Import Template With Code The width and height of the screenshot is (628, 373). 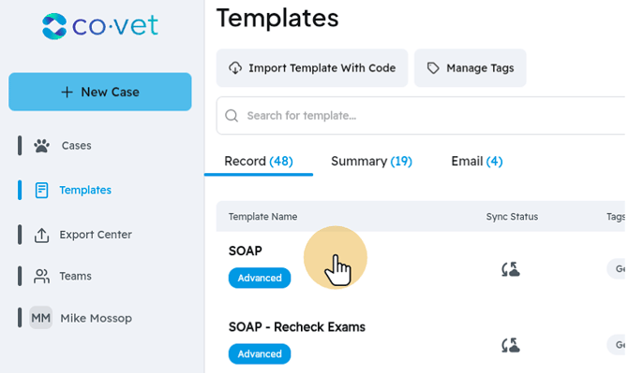pos(312,68)
